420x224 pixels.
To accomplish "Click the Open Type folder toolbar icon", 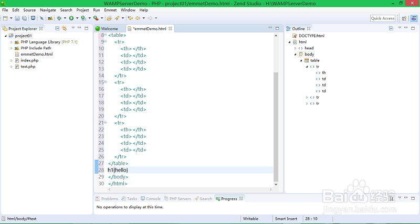I will (109, 18).
